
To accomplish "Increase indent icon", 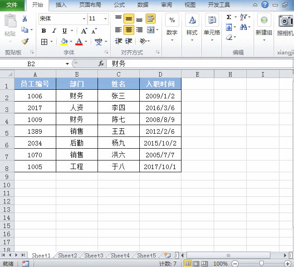I will click(129, 41).
